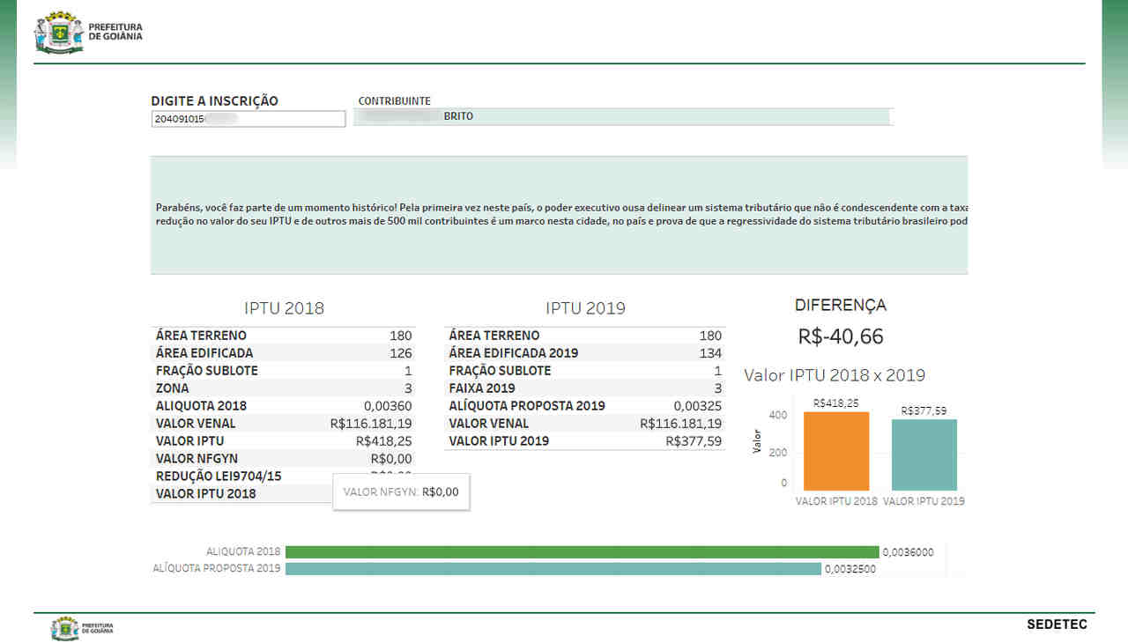Image resolution: width=1128 pixels, height=643 pixels.
Task: Select the Contribuinte name field
Action: pyautogui.click(x=623, y=116)
